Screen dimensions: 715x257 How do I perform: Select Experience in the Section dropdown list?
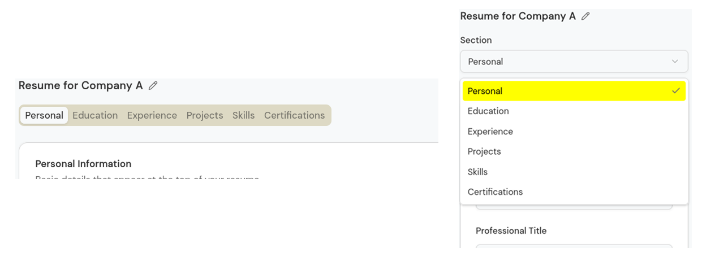[x=490, y=132]
